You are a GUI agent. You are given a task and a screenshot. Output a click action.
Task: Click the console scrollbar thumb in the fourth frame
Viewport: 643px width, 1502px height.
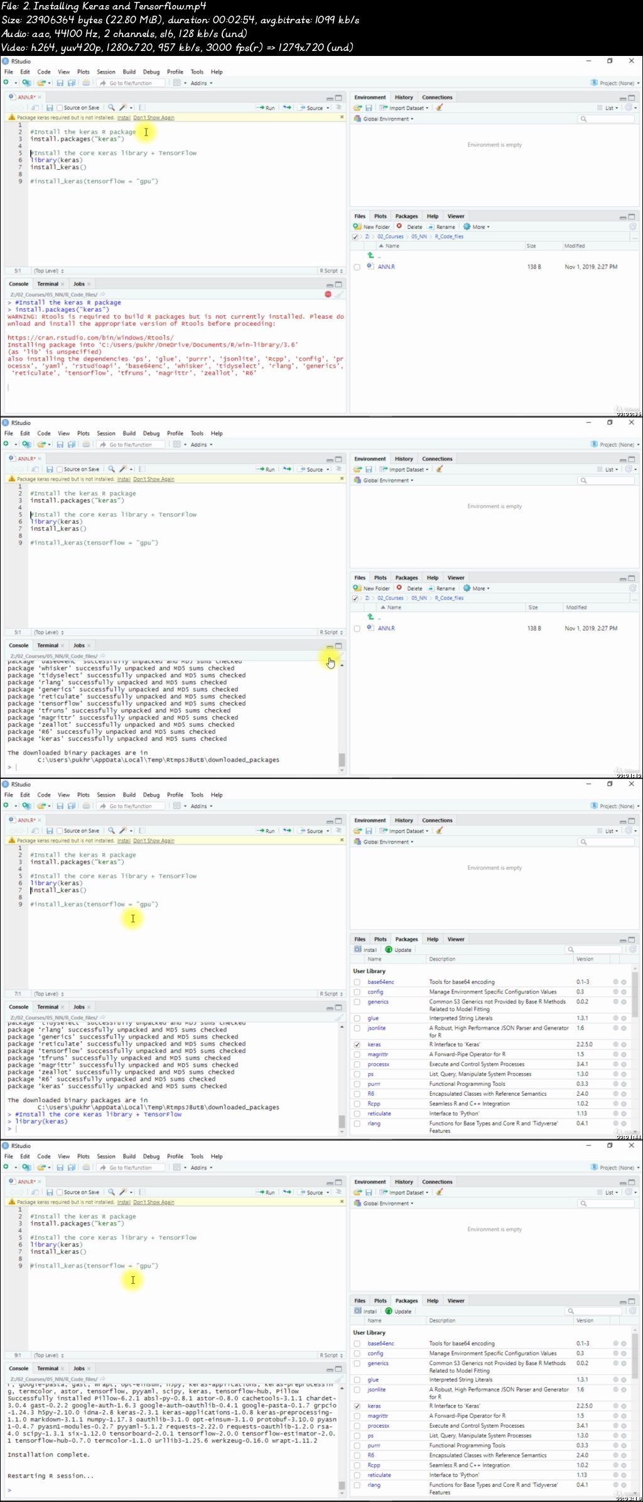[342, 1486]
